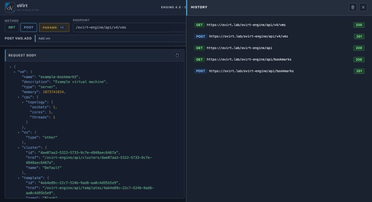Viewport: 372px width, 202px height.
Task: Click the POST tag of the bookmarks history row
Action: point(201,71)
